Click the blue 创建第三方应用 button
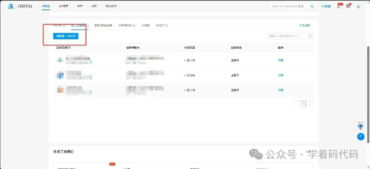 [x=65, y=36]
